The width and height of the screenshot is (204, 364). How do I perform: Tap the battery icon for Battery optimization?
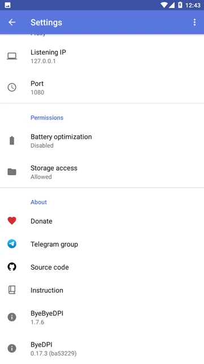(12, 140)
